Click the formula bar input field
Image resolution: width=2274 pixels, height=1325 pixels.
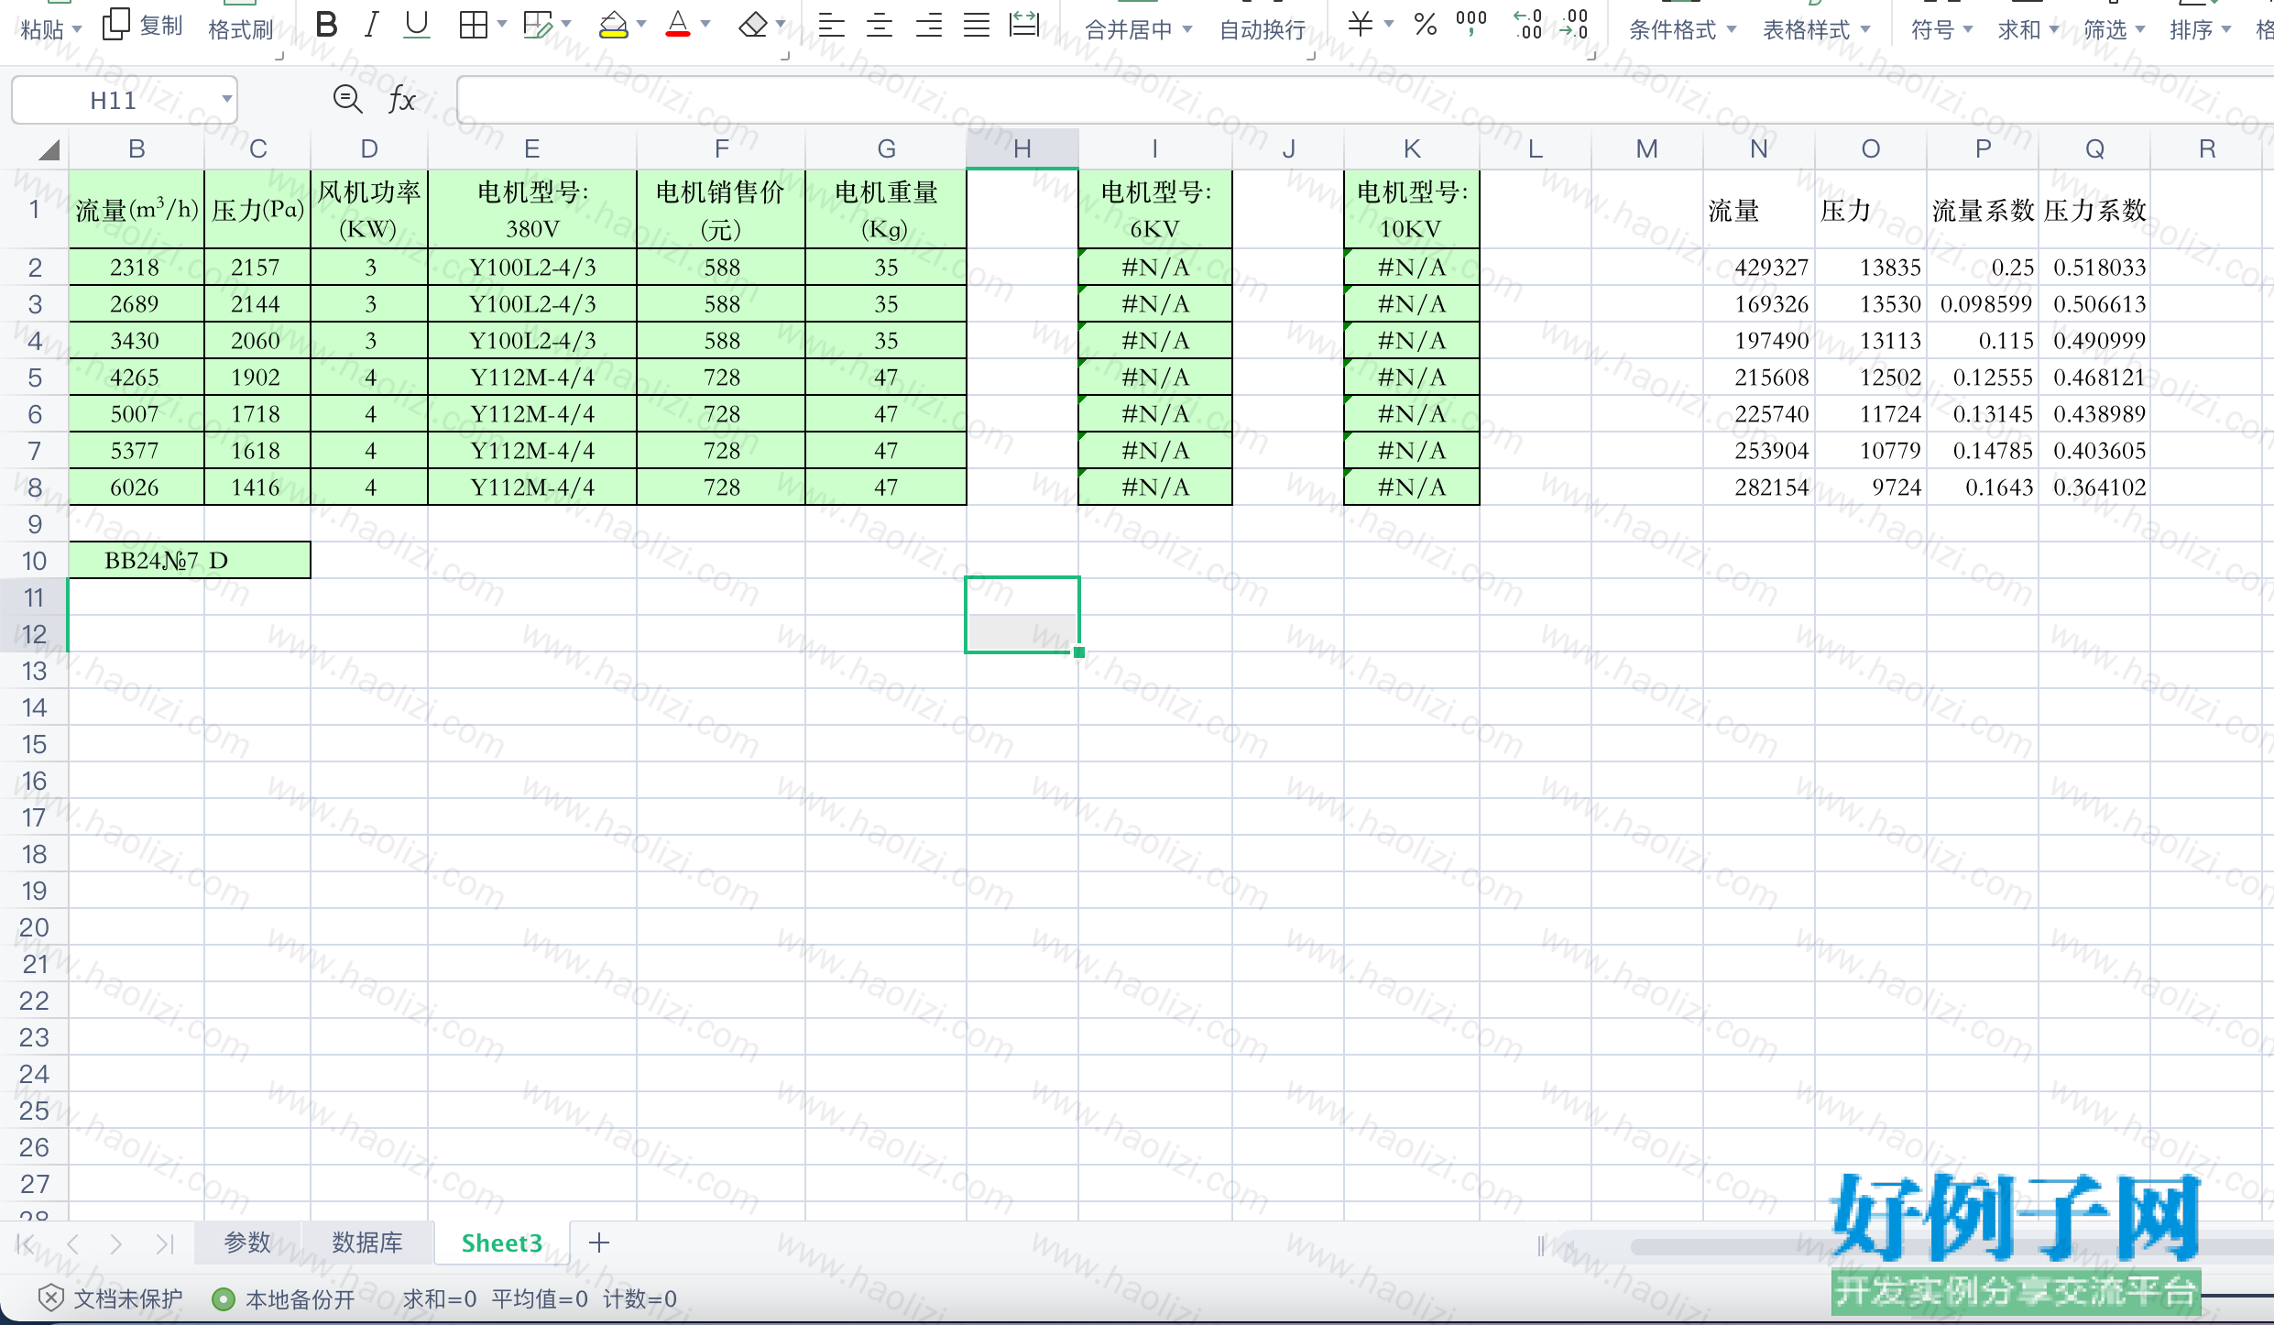point(1363,99)
